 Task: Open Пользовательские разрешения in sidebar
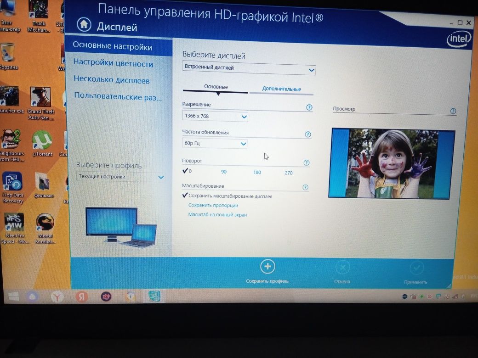coord(119,97)
